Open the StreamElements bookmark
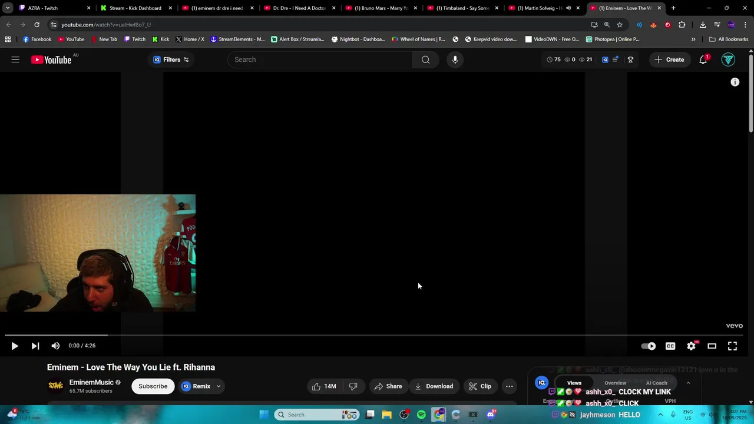 237,39
